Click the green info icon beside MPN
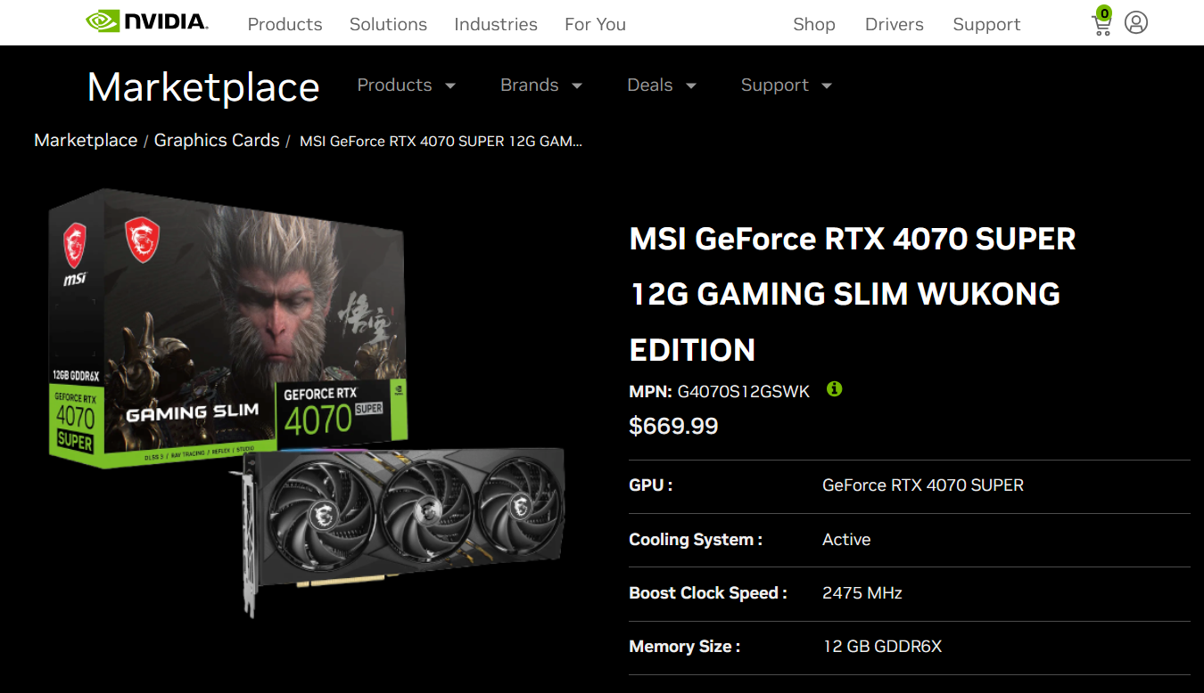 pos(834,389)
